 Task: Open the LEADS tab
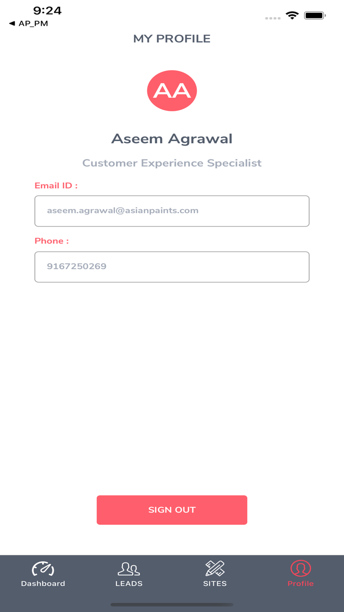129,583
